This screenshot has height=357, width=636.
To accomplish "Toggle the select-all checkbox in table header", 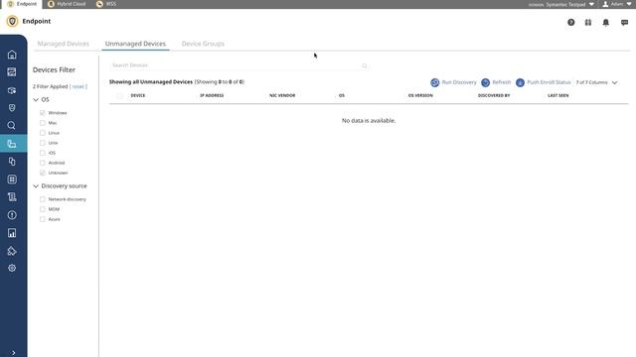I will (x=119, y=96).
